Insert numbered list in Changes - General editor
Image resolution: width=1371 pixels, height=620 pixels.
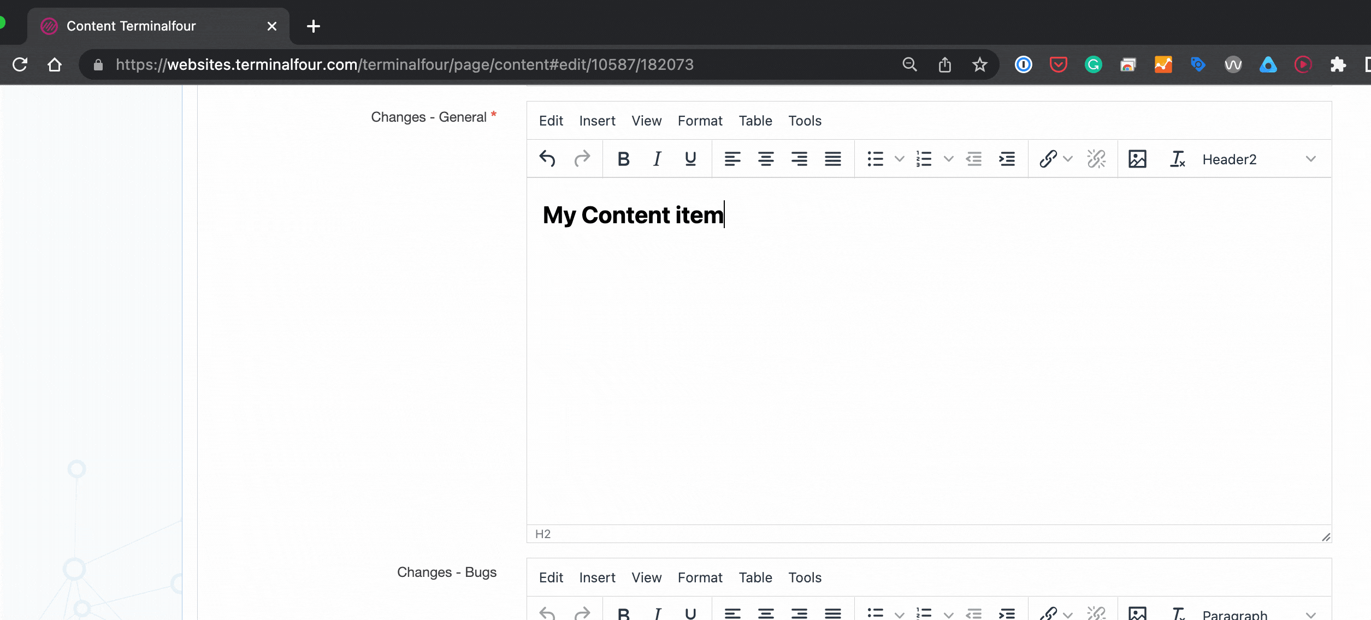924,159
